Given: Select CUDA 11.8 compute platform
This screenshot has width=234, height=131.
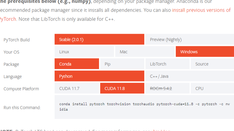Looking at the screenshot, I should (x=122, y=88).
